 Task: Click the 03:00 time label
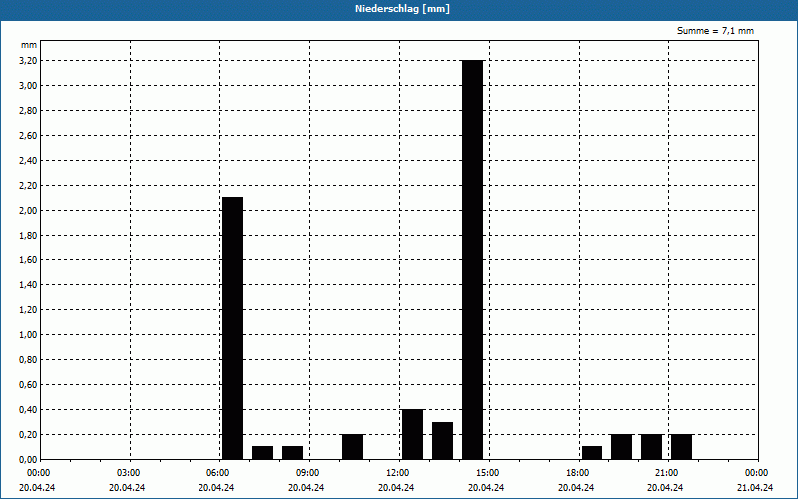click(129, 473)
